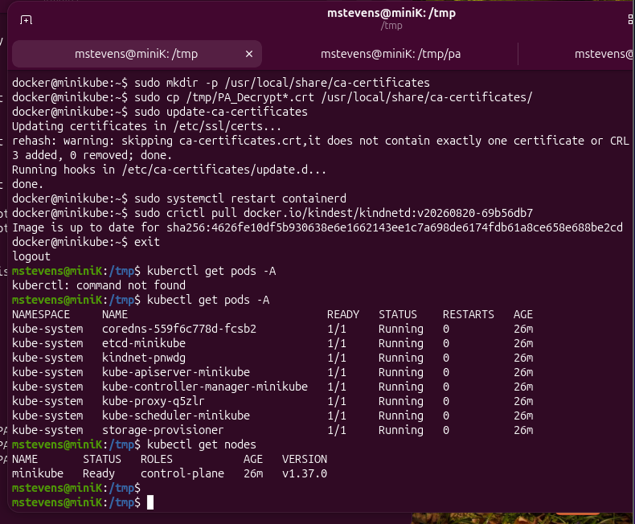
Task: Select pod name kindnet-pnwdg
Action: click(144, 358)
